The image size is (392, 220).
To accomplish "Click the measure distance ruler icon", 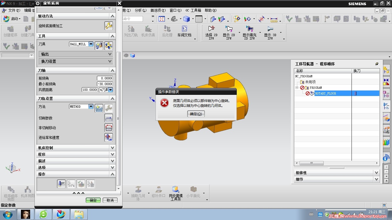I will pos(274,19).
